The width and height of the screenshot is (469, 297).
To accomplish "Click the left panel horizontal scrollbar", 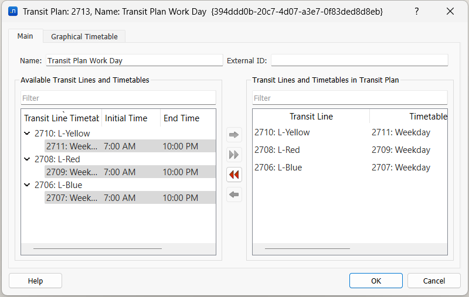I will [97, 248].
